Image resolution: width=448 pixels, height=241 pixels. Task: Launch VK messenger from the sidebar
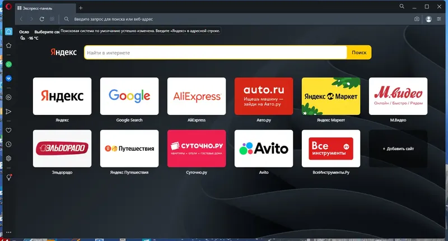(8, 78)
